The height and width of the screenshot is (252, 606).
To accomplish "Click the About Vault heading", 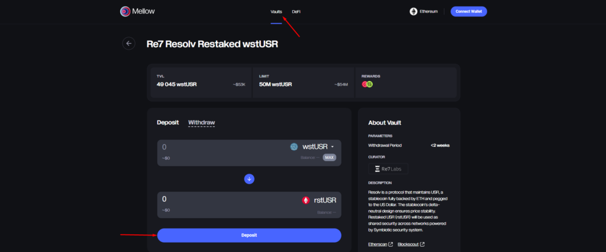I will [385, 123].
